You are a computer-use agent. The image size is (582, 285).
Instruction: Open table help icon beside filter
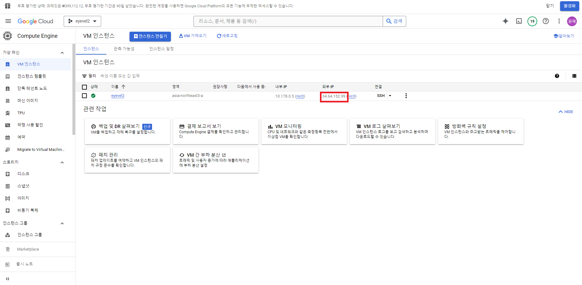point(557,76)
